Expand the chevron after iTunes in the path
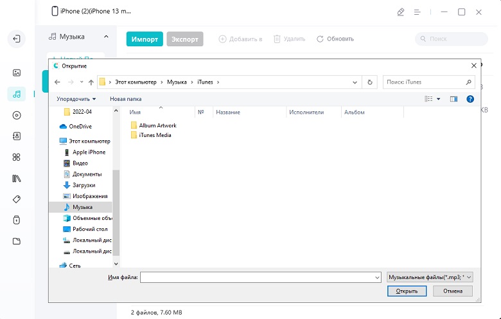The height and width of the screenshot is (319, 501). [x=218, y=82]
